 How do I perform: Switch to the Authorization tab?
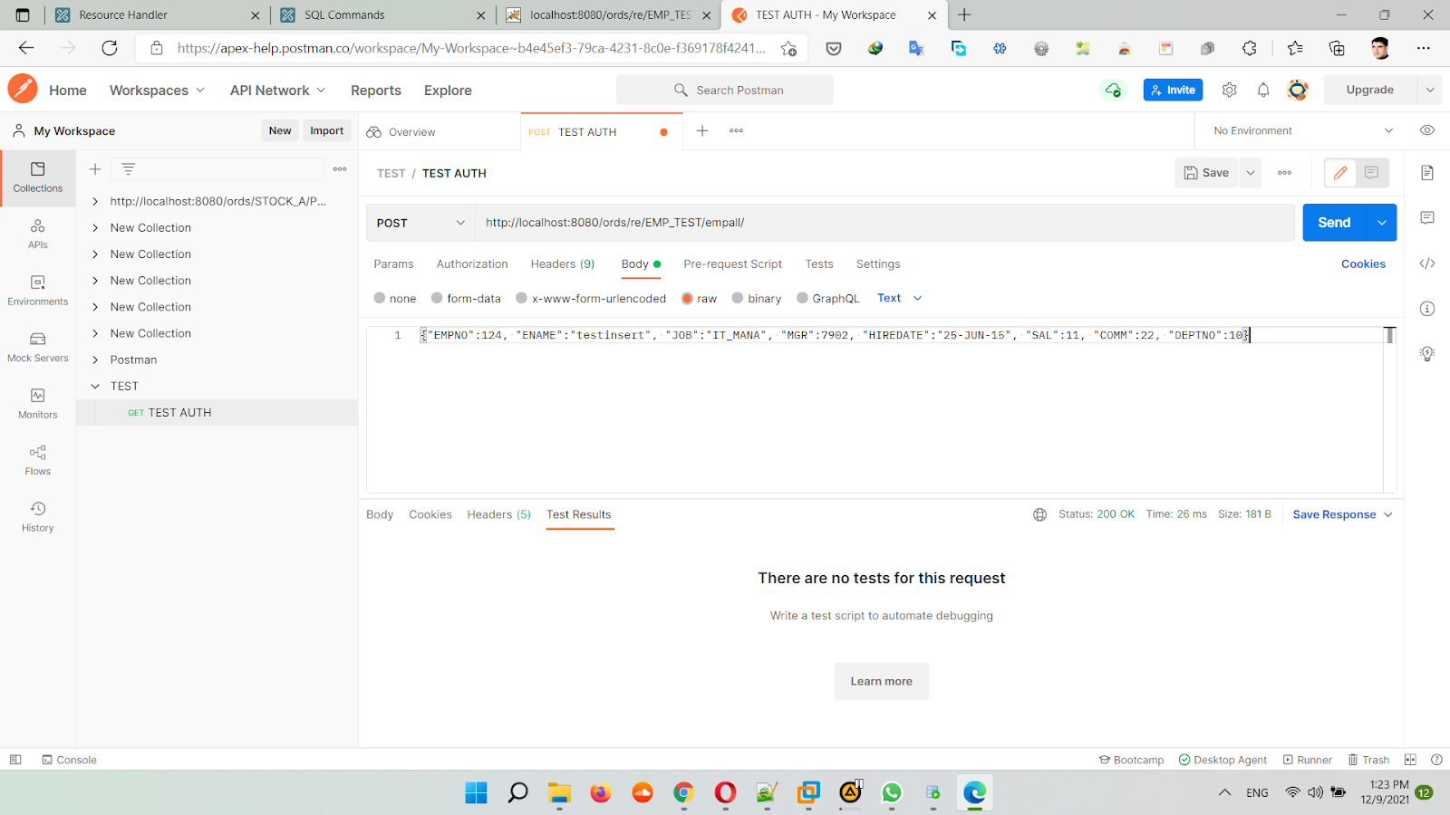[472, 264]
